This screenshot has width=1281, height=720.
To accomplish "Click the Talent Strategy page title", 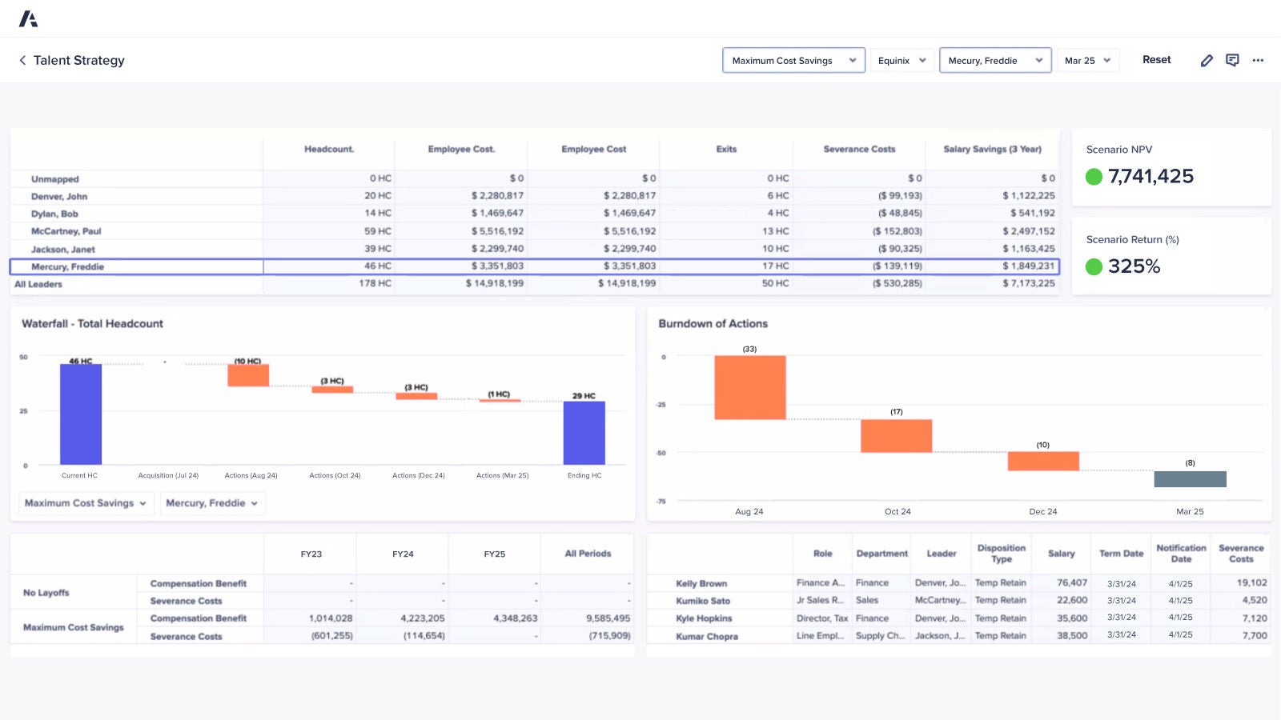I will 78,60.
